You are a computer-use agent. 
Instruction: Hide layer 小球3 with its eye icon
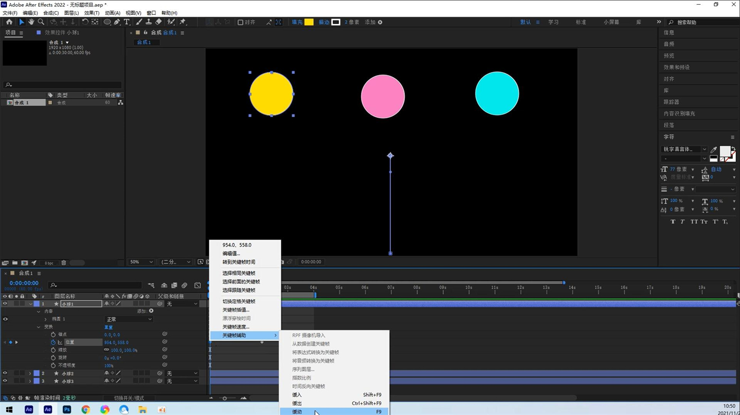[5, 381]
